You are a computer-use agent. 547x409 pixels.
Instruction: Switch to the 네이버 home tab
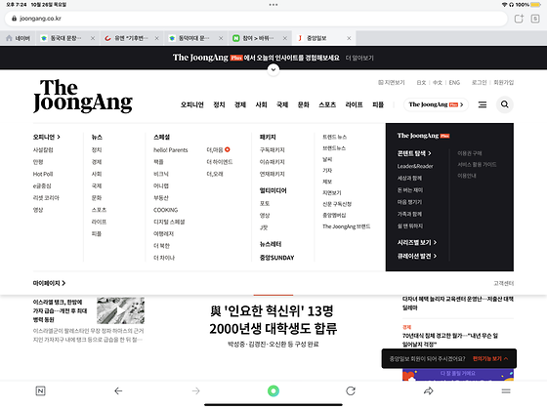tap(19, 38)
